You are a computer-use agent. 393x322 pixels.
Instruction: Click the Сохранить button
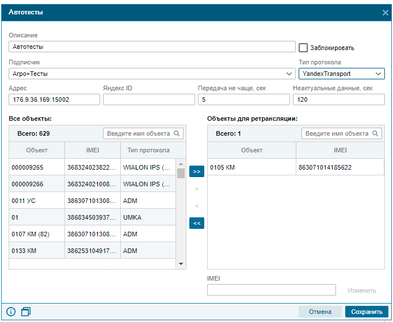click(367, 312)
